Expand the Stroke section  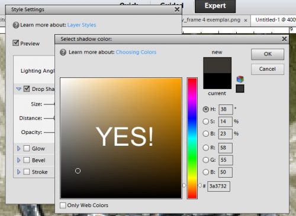(x=18, y=172)
